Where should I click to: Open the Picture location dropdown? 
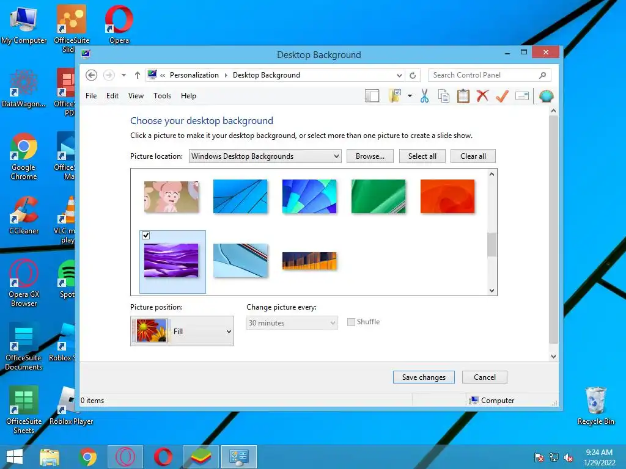point(265,156)
